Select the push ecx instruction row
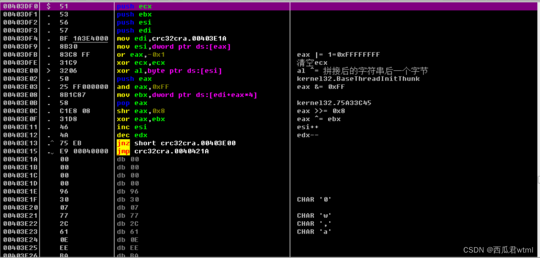The height and width of the screenshot is (258, 540). 134,6
